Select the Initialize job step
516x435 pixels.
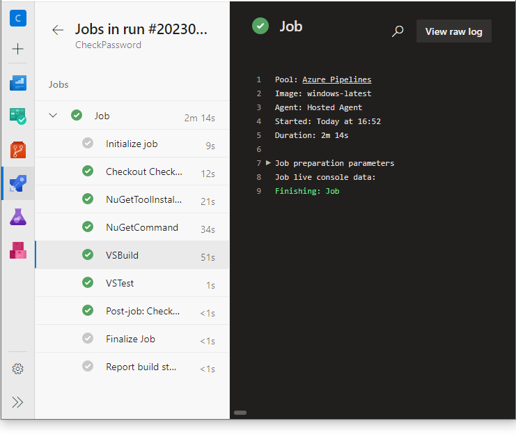[x=132, y=144]
